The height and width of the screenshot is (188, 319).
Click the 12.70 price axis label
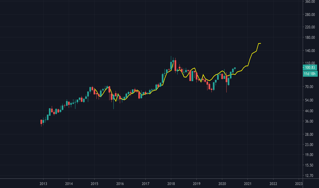click(309, 176)
